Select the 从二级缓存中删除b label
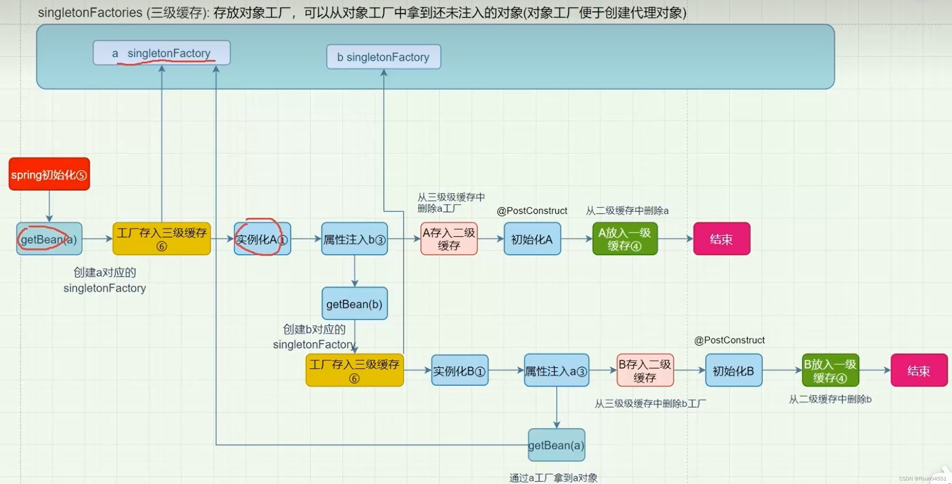 click(x=830, y=399)
